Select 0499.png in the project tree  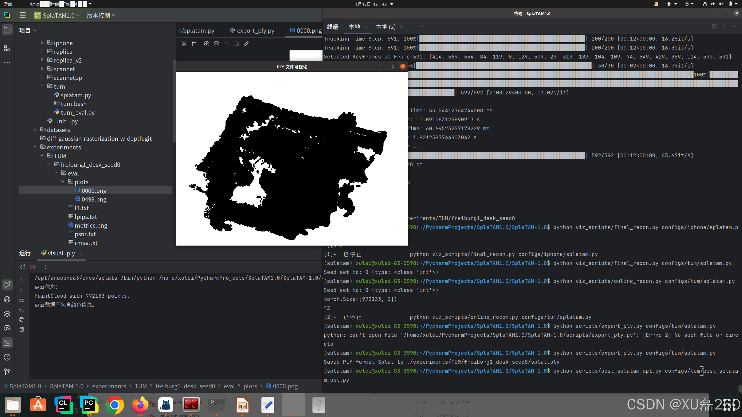pos(93,199)
